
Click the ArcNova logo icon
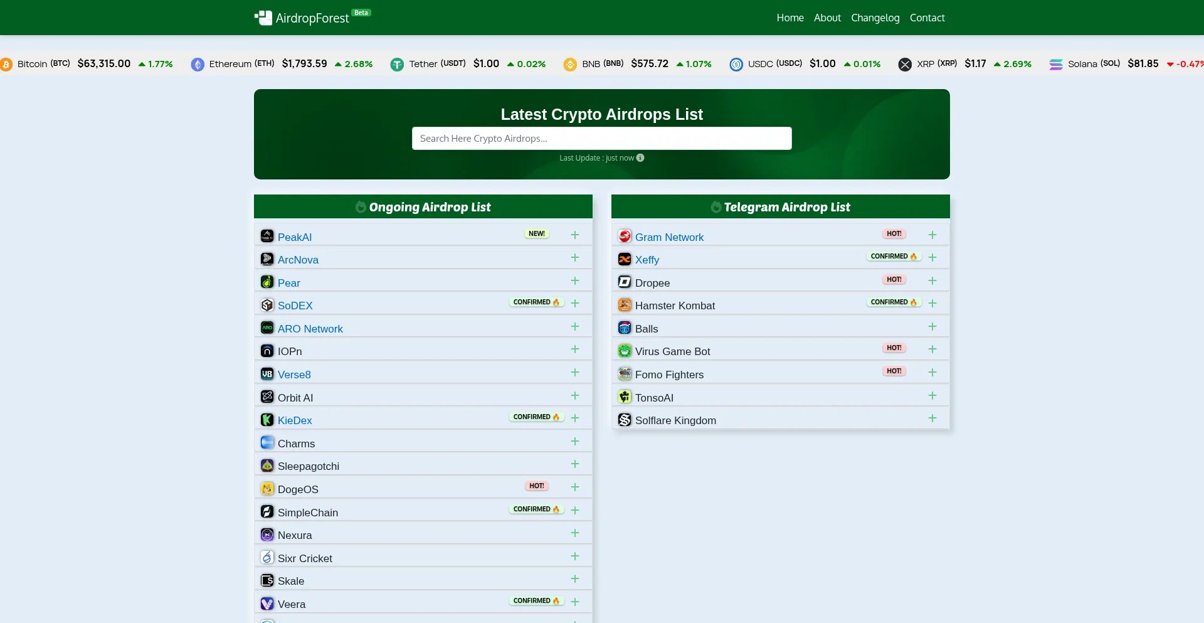pos(267,258)
